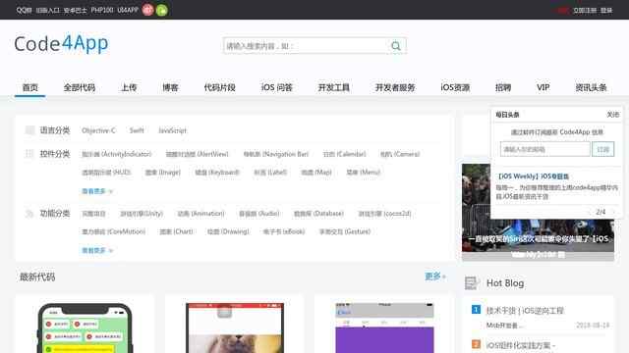Open the 开发者服务 nav tab

395,87
